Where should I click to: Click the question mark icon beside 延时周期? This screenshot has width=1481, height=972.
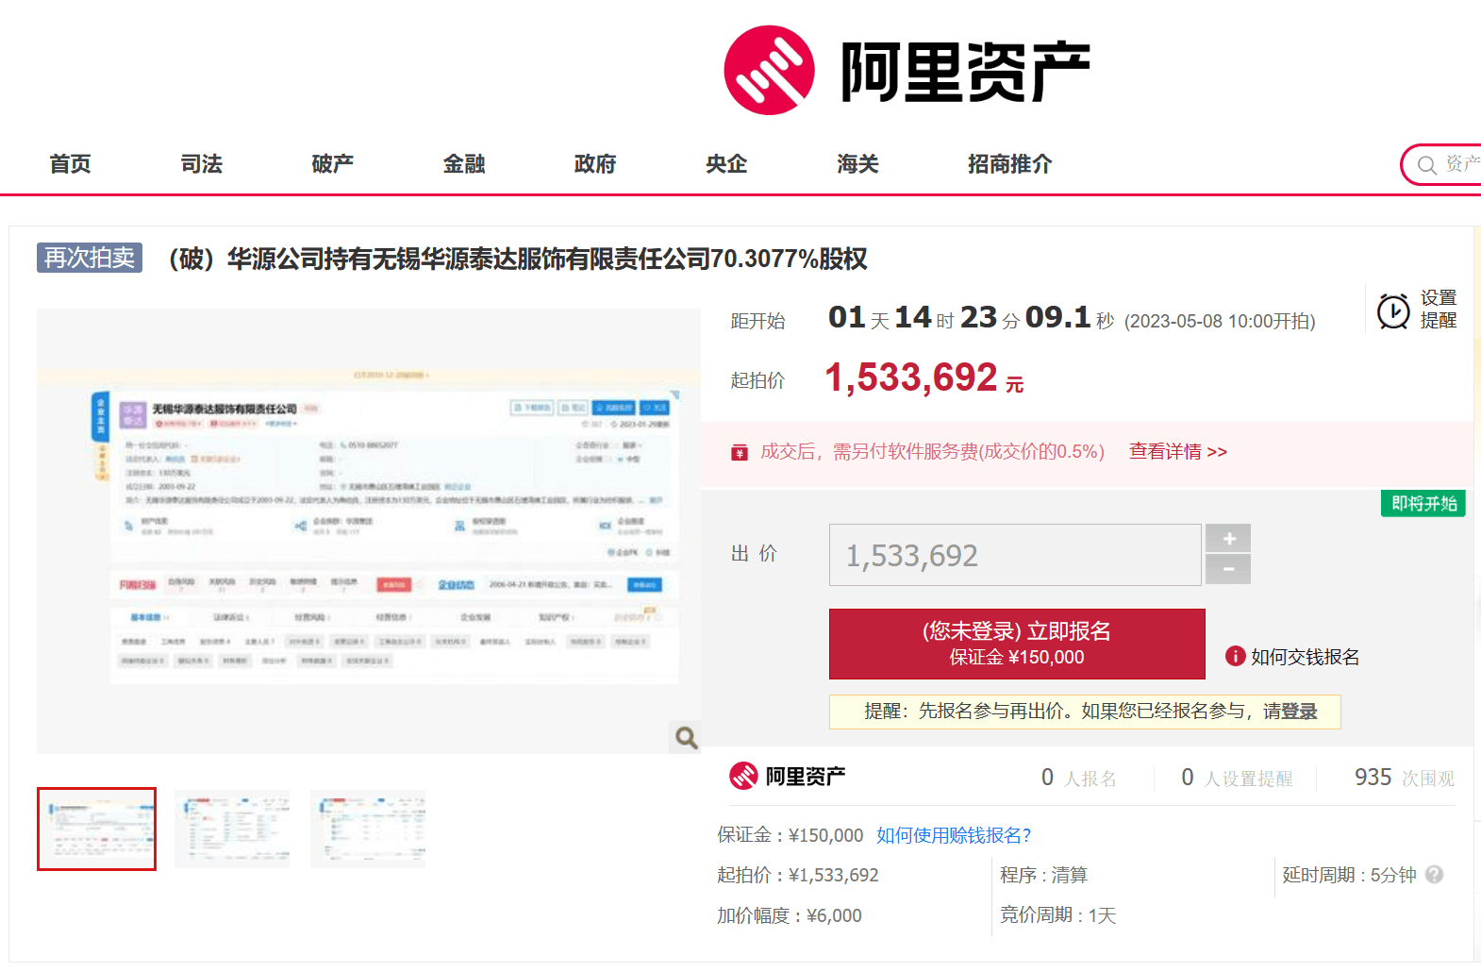(1434, 875)
